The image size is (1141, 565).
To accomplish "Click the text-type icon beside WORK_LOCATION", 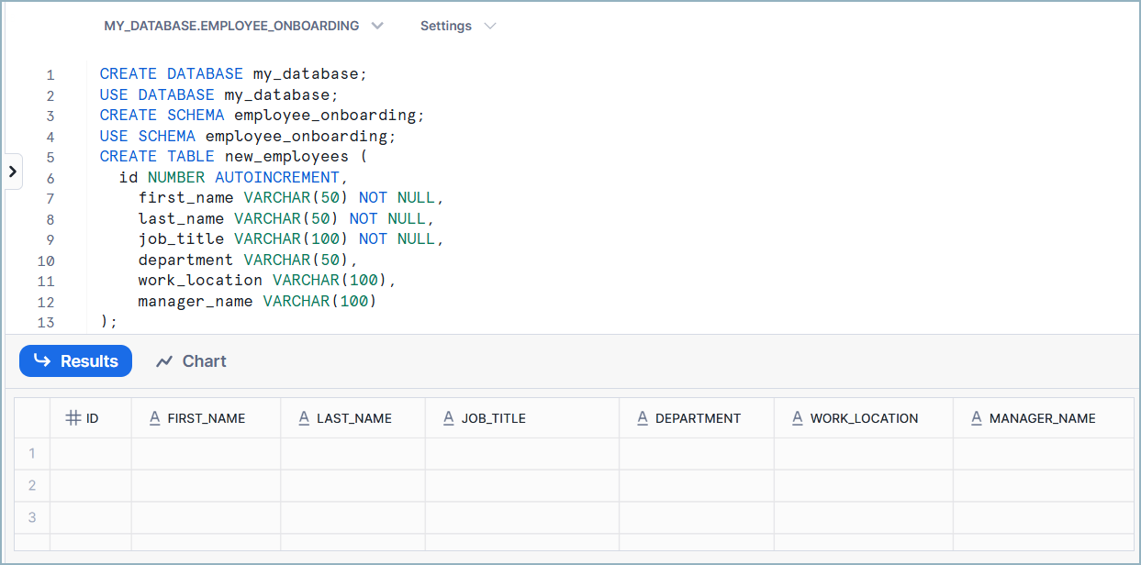I will pos(798,418).
